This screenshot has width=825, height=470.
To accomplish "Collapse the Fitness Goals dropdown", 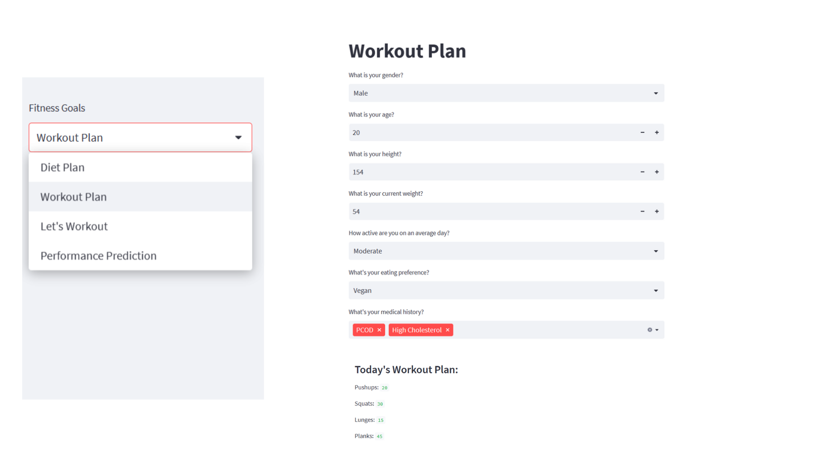I will tap(238, 137).
